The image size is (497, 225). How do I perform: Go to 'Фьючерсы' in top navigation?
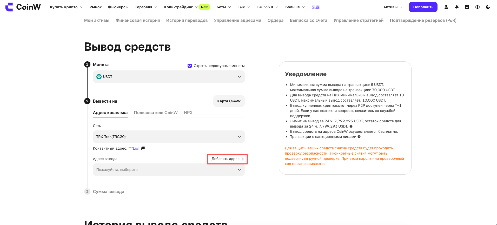(x=118, y=7)
